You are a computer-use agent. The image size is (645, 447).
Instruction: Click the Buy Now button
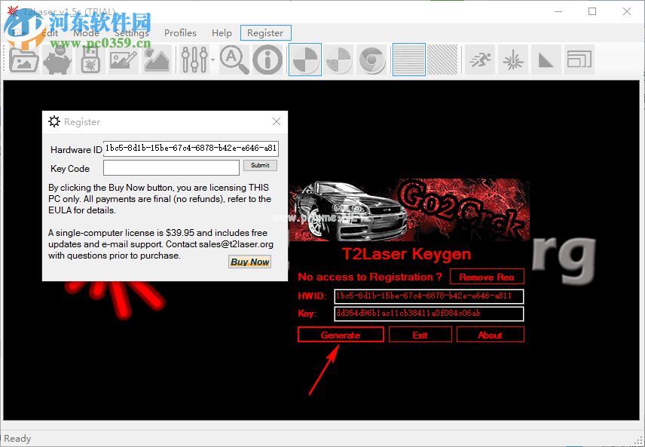coord(249,262)
